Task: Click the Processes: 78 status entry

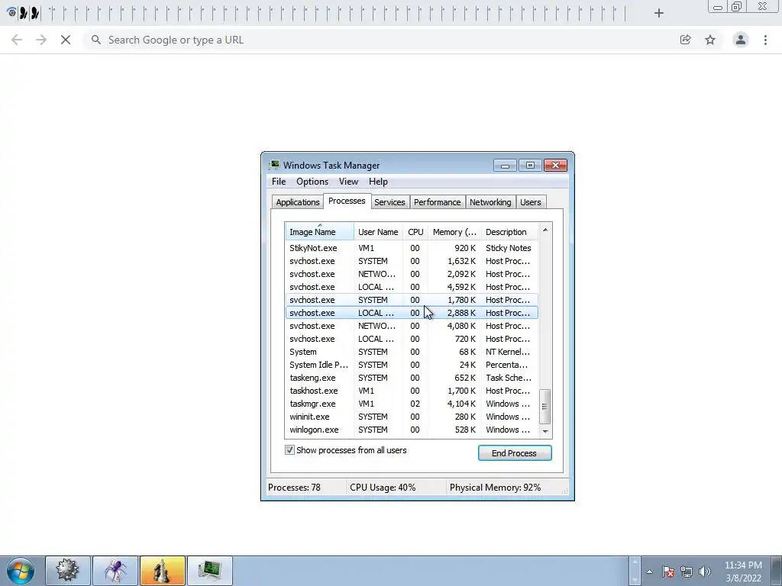Action: coord(294,488)
